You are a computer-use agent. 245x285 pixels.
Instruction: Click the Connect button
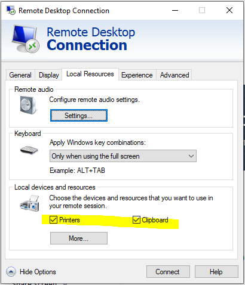coord(168,272)
